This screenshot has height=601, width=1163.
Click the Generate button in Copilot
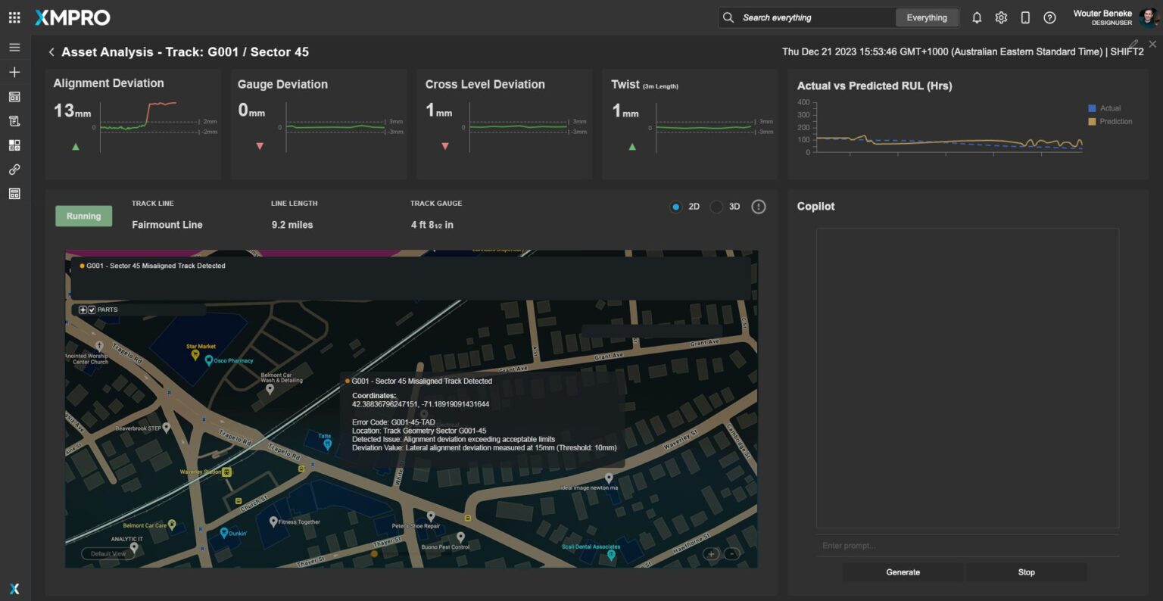tap(903, 572)
